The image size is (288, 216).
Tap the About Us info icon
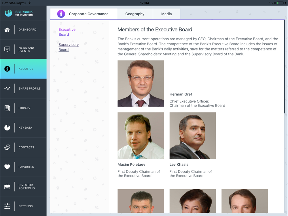click(7, 69)
